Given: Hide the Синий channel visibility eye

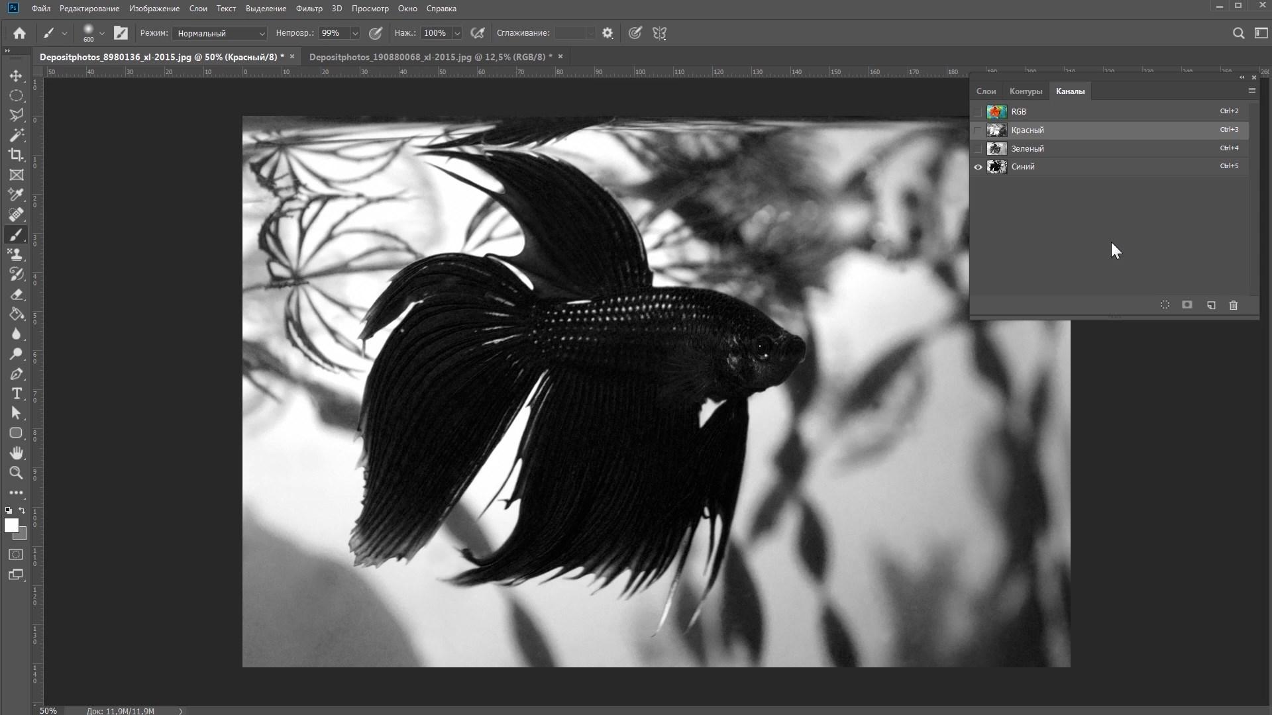Looking at the screenshot, I should click(x=978, y=167).
